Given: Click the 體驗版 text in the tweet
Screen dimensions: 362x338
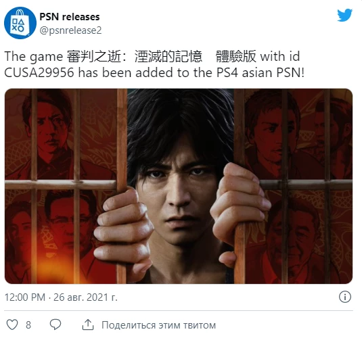Looking at the screenshot, I should (x=235, y=57).
